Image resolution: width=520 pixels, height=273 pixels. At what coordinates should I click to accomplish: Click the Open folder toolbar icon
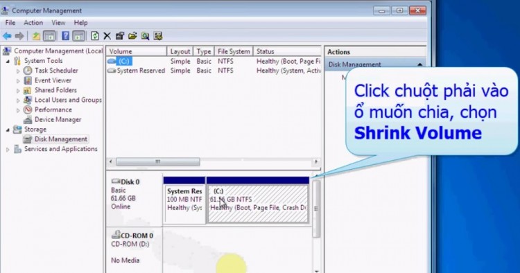pos(132,36)
